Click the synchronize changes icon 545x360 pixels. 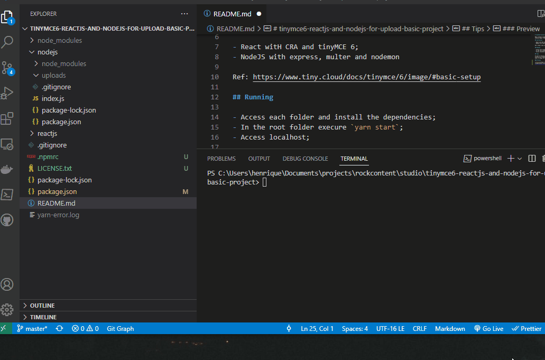tap(59, 328)
